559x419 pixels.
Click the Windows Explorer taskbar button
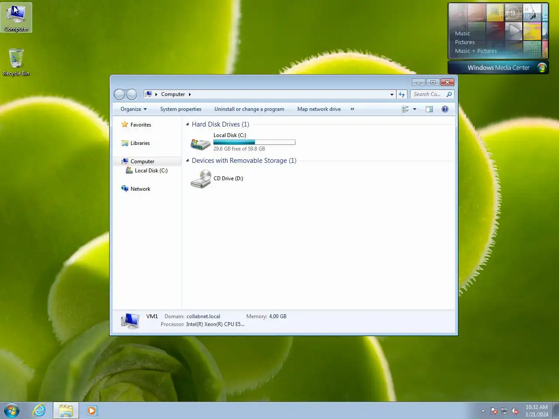(66, 411)
